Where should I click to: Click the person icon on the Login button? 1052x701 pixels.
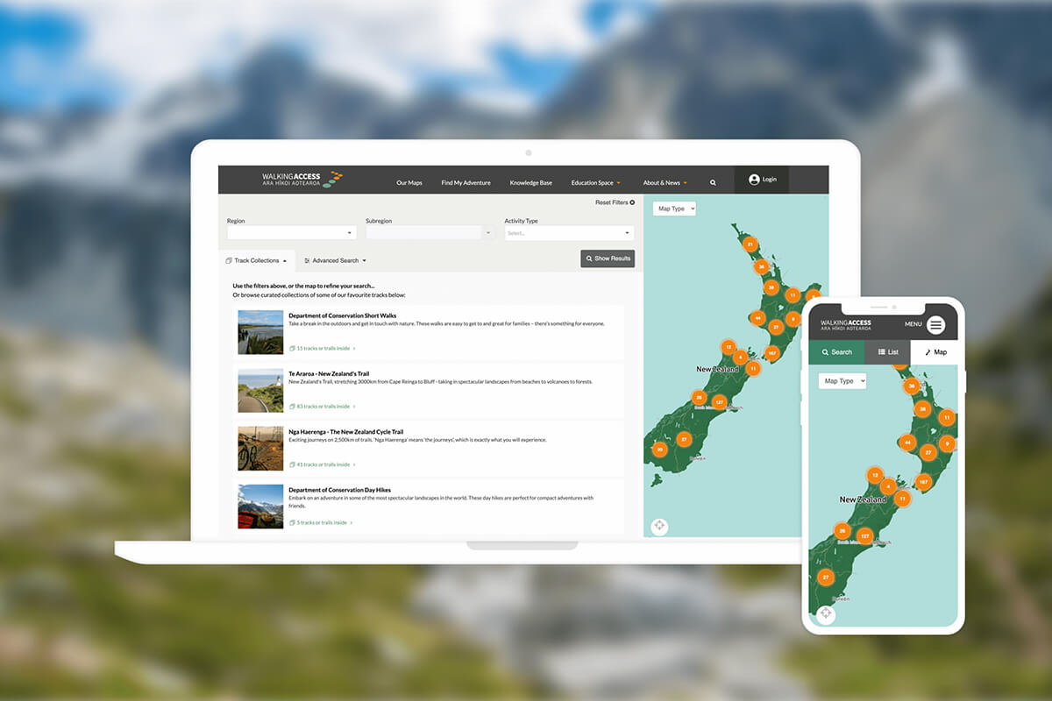[x=754, y=179]
